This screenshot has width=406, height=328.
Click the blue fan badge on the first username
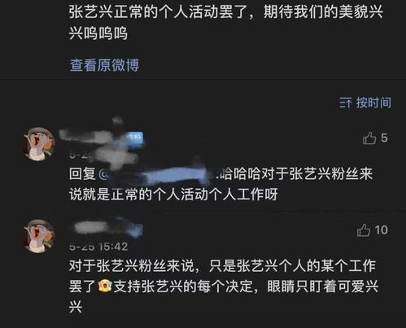coord(136,138)
